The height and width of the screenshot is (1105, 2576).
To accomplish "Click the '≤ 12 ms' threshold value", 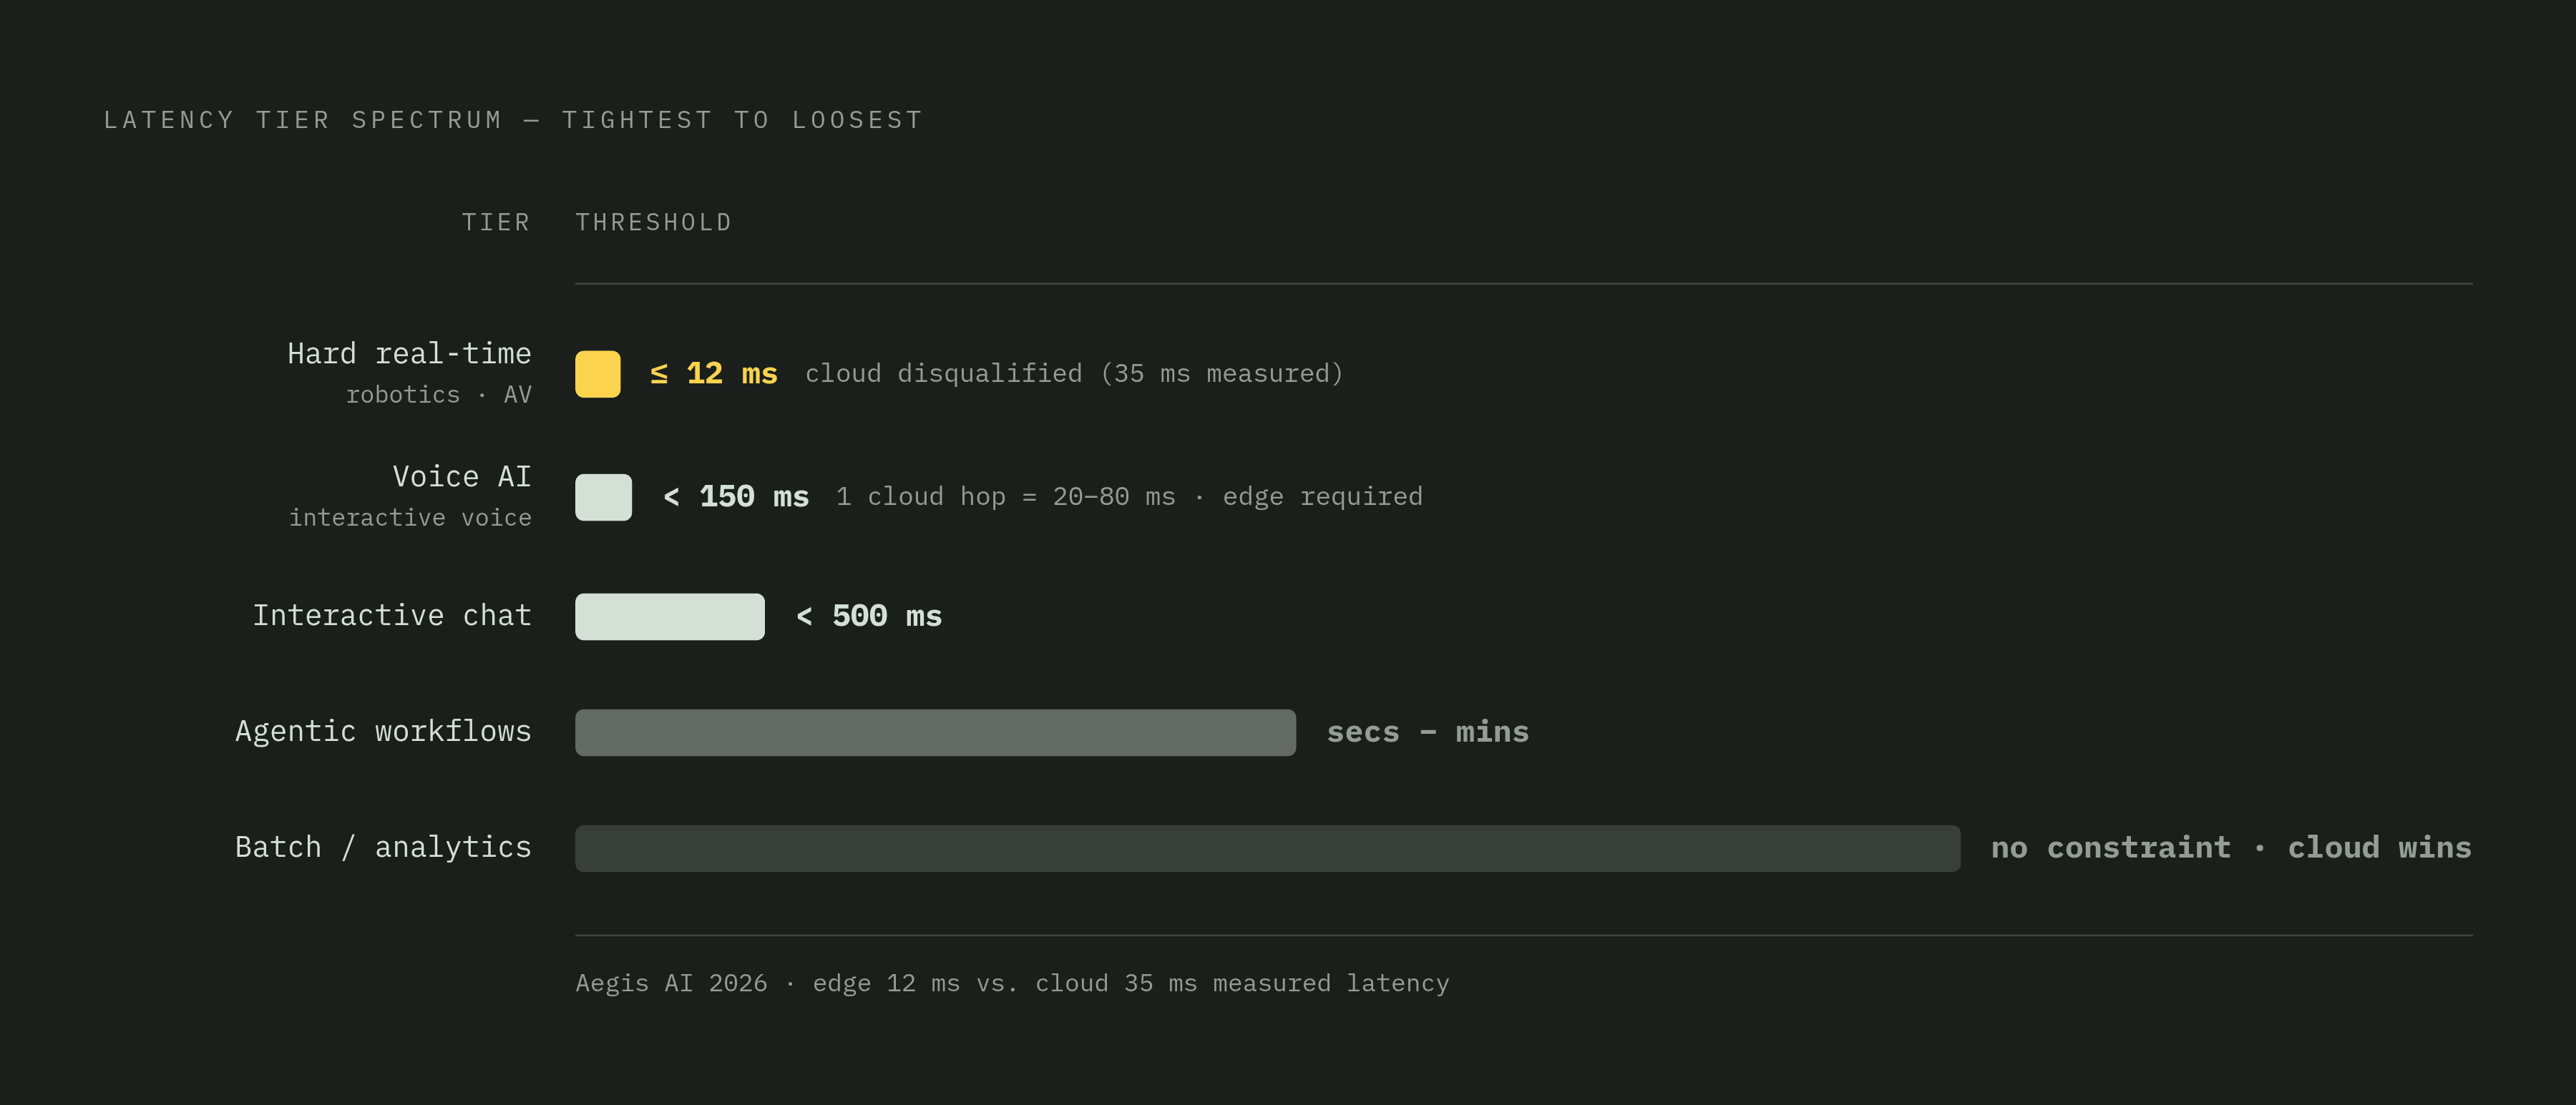I will [x=713, y=373].
